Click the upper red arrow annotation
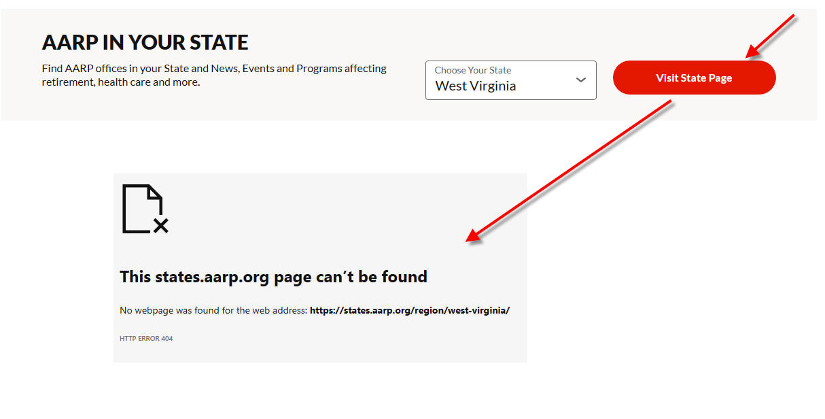 (x=770, y=36)
